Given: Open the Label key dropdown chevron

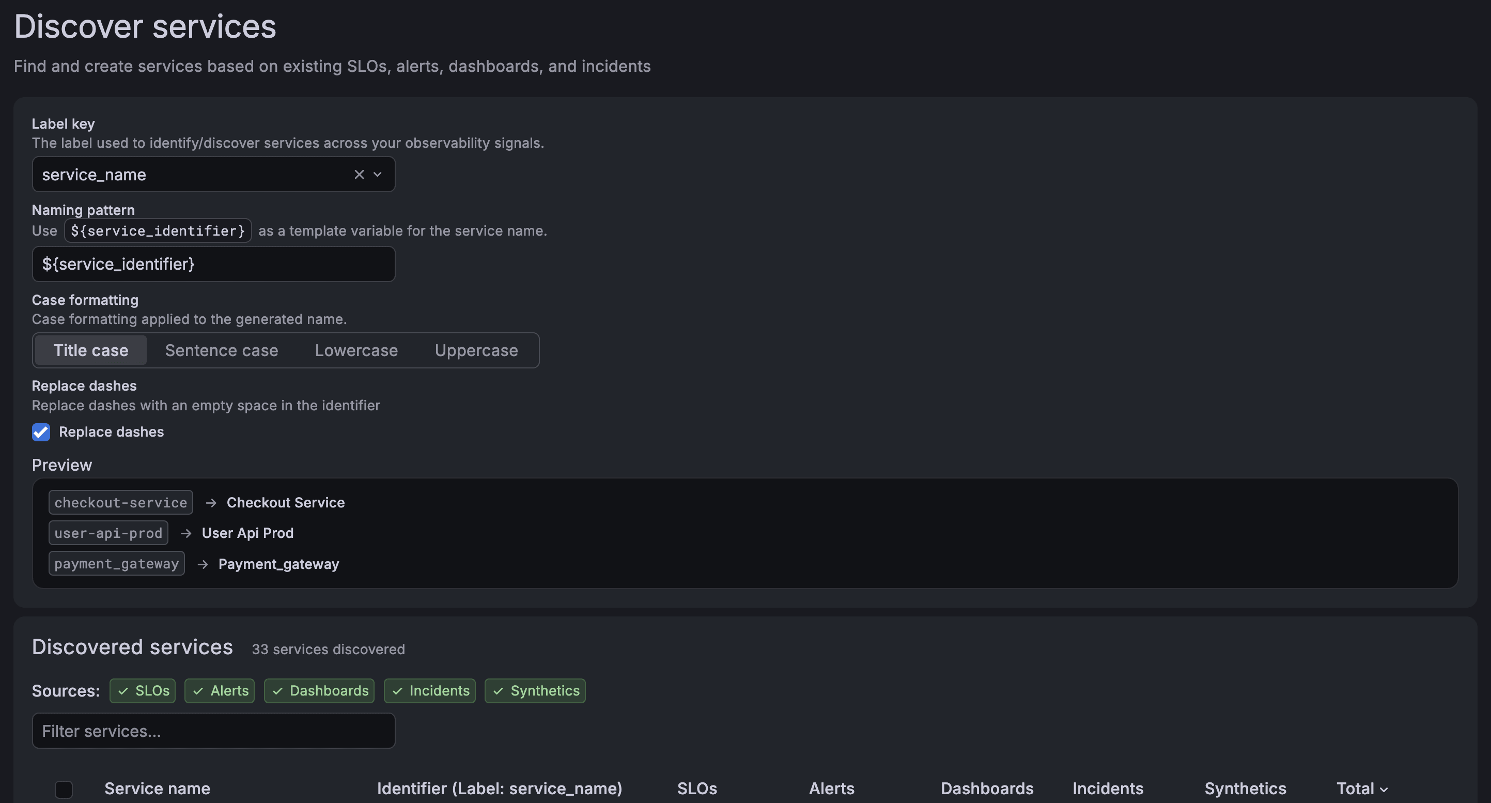Looking at the screenshot, I should point(377,174).
